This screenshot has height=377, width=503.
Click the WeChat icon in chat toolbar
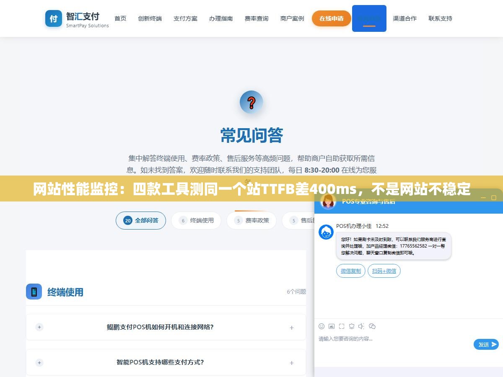tap(372, 326)
